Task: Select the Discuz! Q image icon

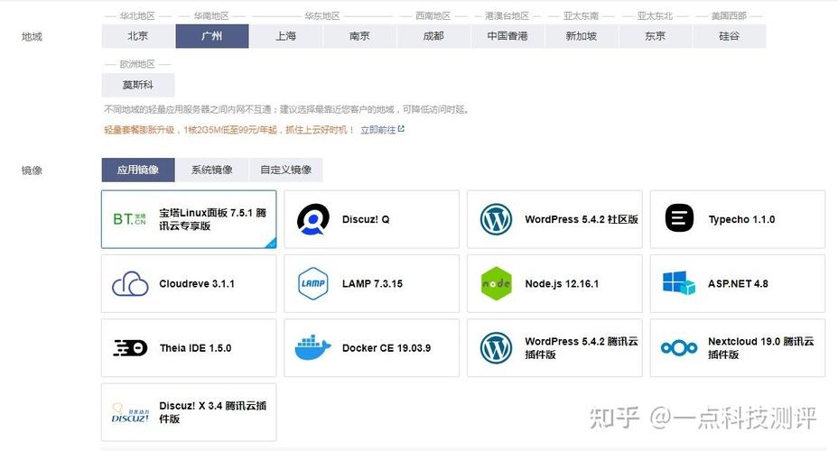Action: pyautogui.click(x=313, y=219)
